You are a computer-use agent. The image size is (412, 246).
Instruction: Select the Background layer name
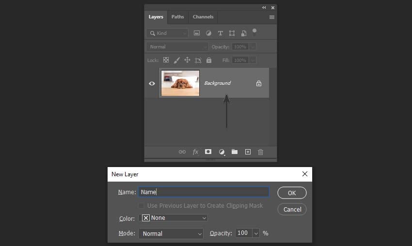(218, 83)
